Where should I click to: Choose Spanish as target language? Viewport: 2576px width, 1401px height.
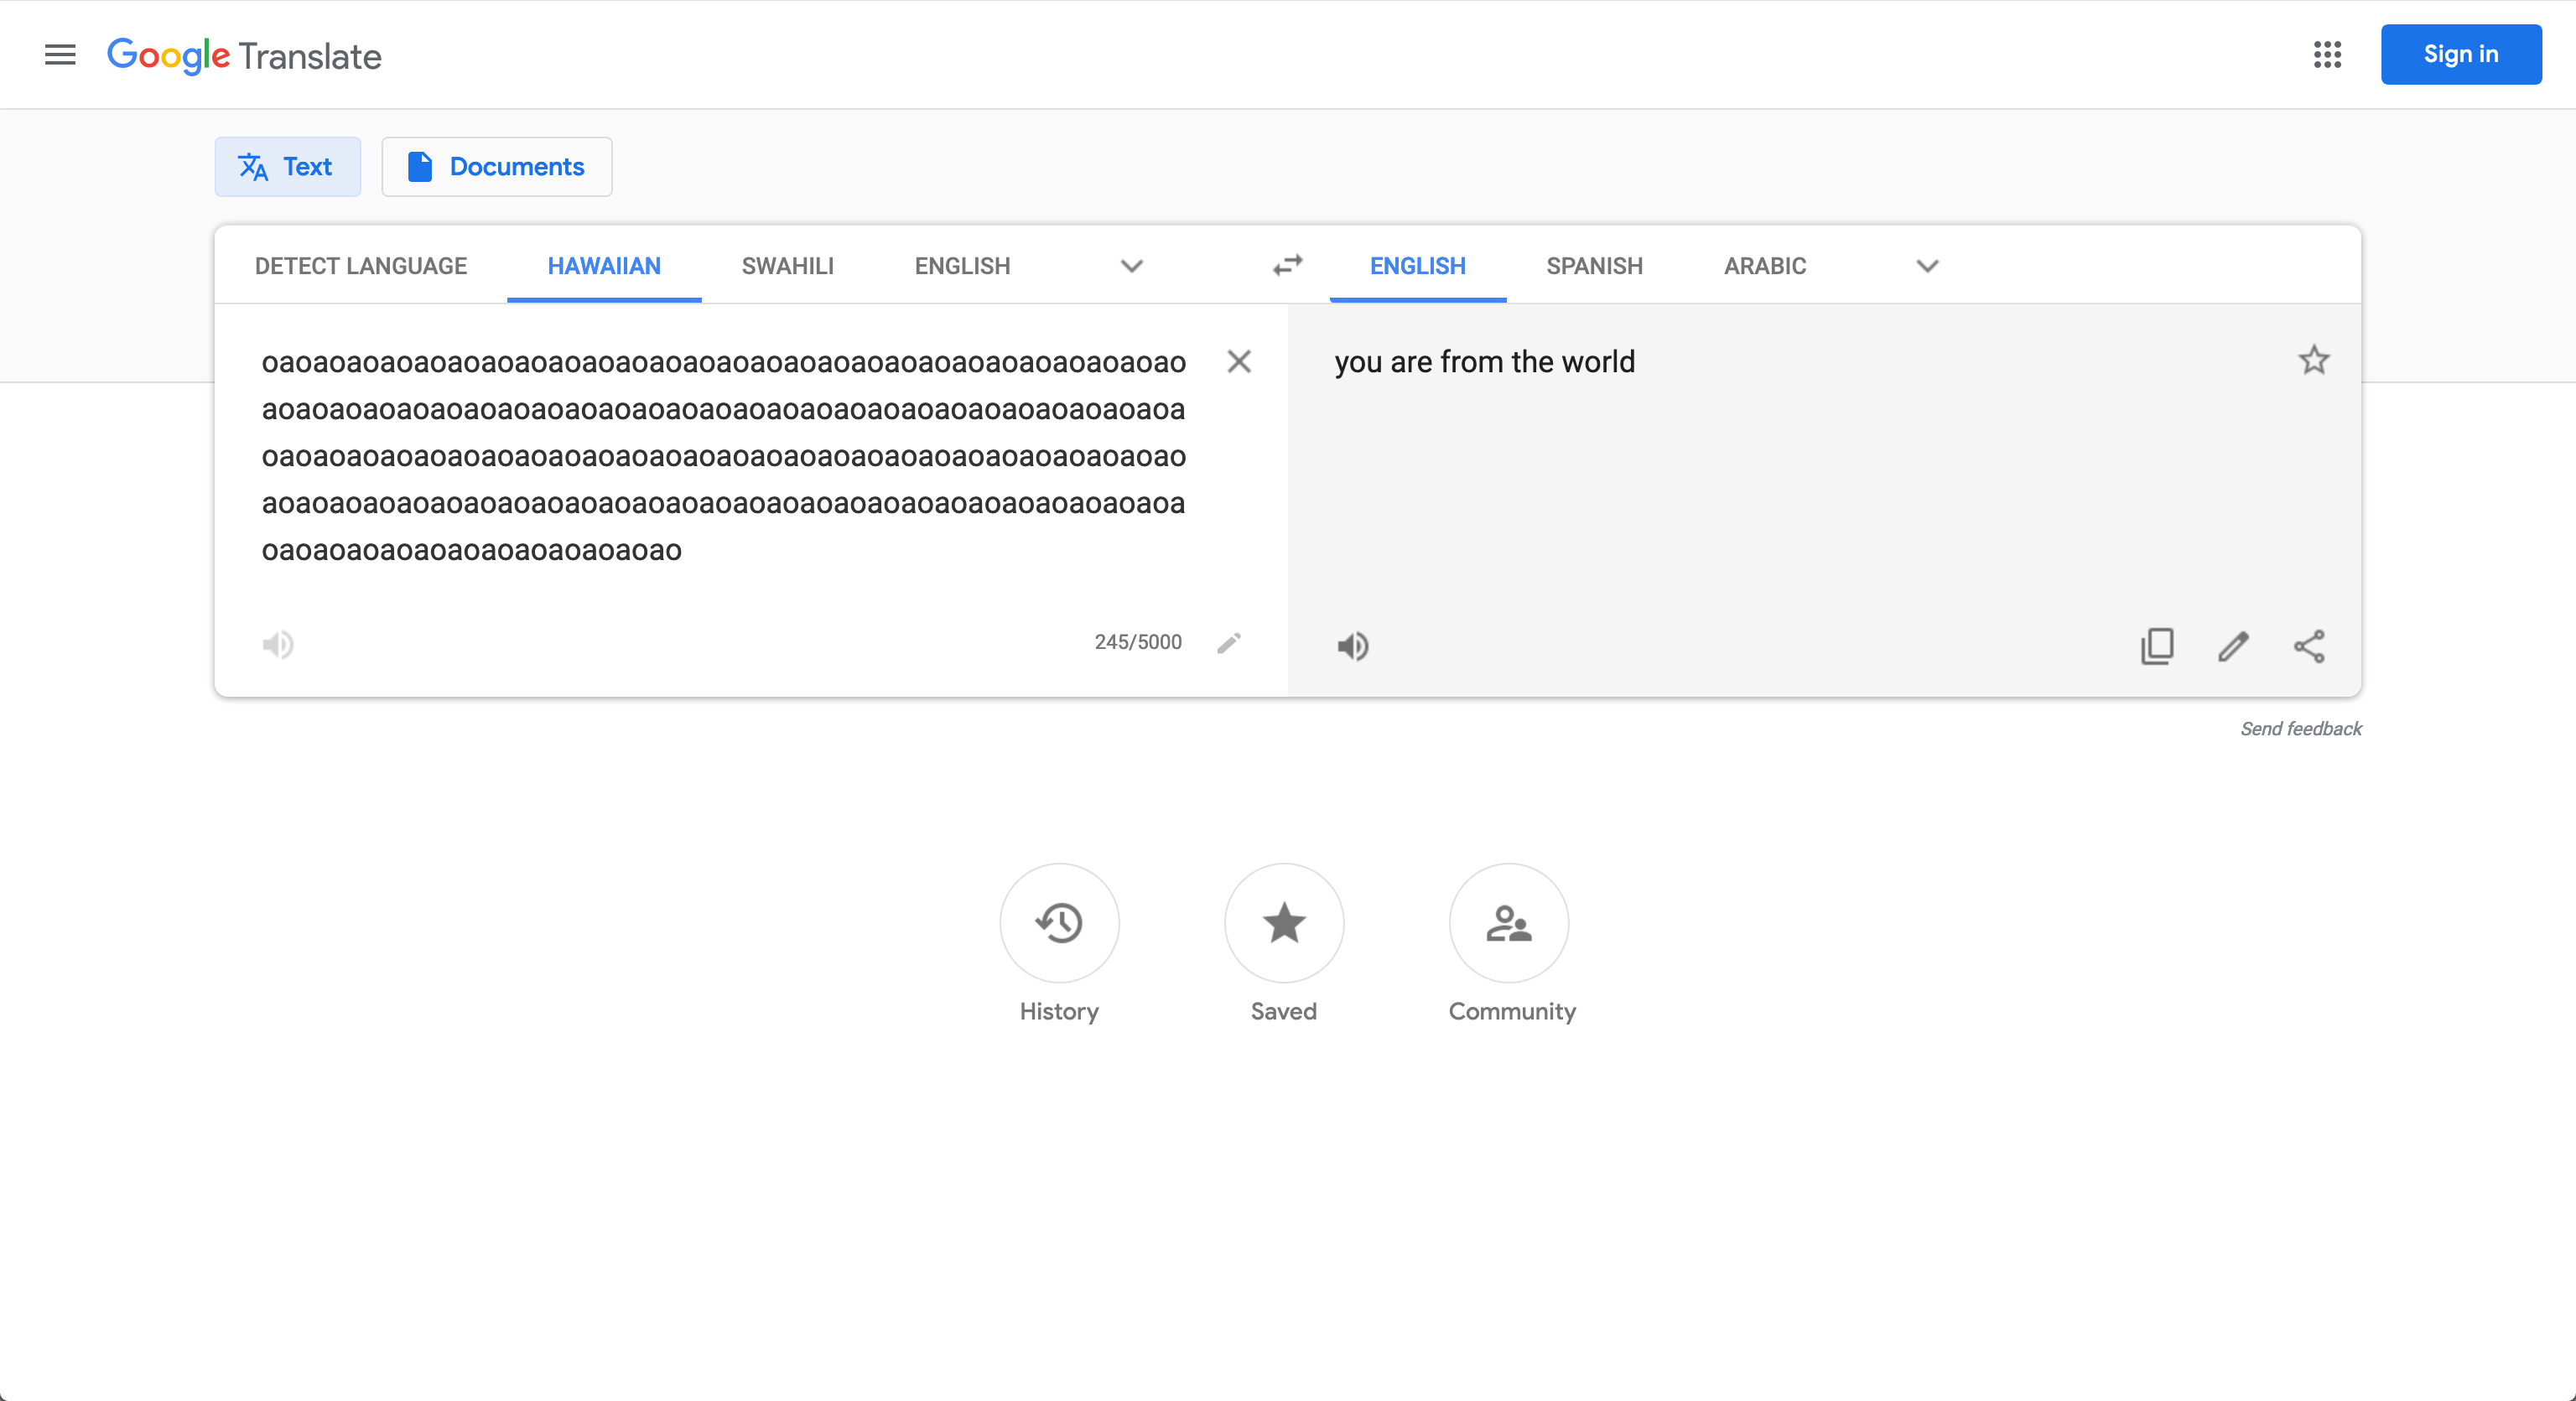(1594, 266)
